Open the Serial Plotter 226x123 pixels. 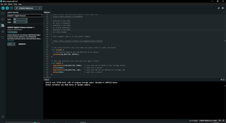(219, 8)
